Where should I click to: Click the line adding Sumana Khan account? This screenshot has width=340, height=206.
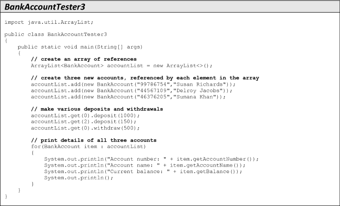click(128, 97)
